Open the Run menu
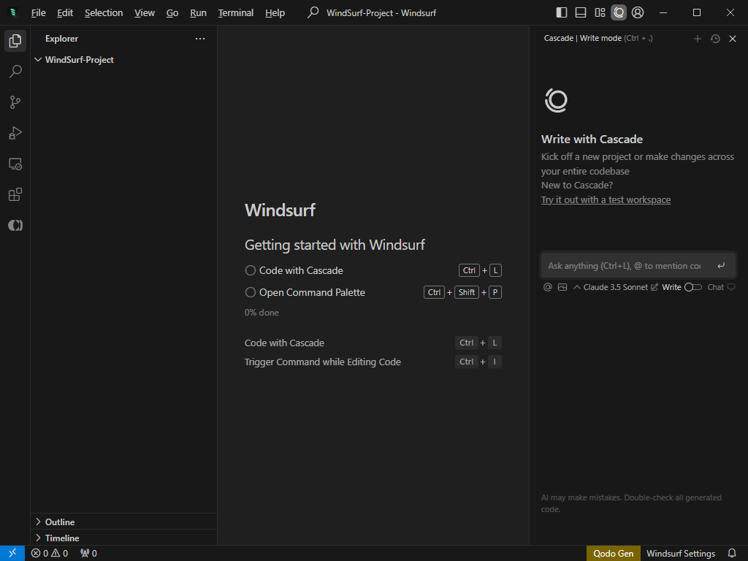Screen dimensions: 748x561 pos(198,13)
